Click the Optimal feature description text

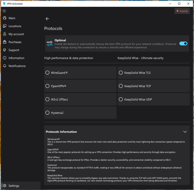115,46
